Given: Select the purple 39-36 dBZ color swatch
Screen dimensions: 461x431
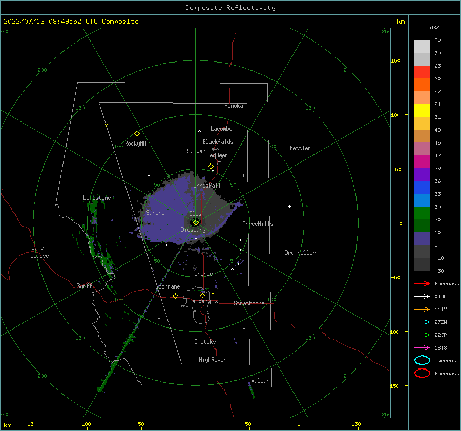Looking at the screenshot, I should (x=422, y=175).
